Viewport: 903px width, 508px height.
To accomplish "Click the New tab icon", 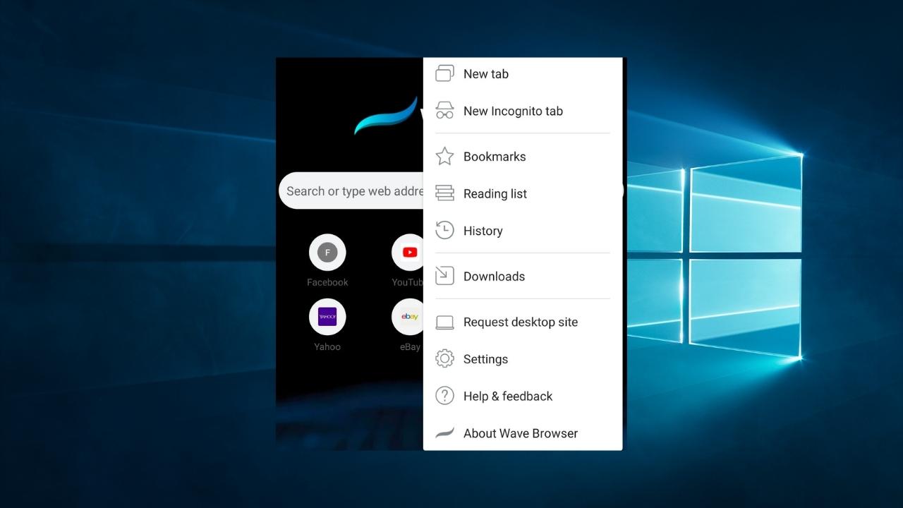I will [x=444, y=73].
